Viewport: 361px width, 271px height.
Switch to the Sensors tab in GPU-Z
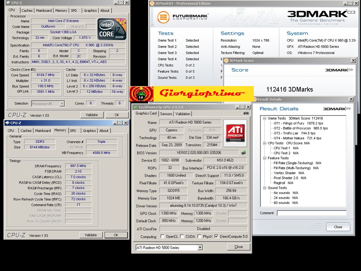point(166,114)
